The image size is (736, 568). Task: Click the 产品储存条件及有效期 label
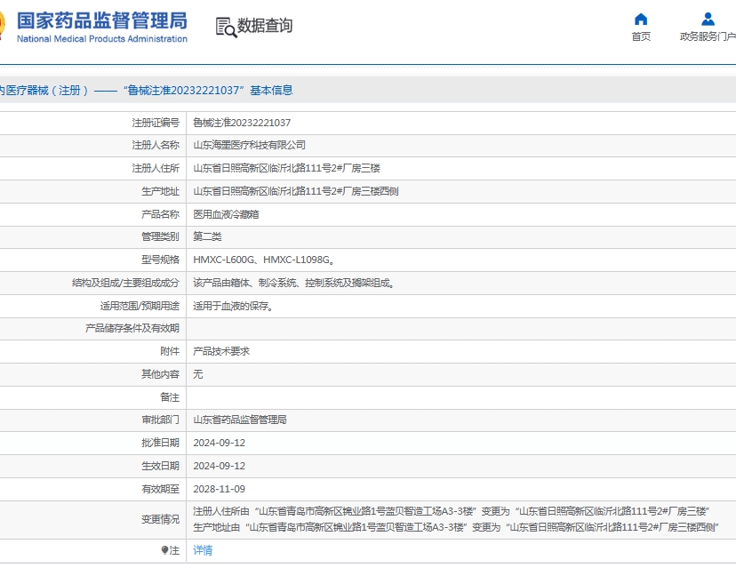click(x=132, y=328)
